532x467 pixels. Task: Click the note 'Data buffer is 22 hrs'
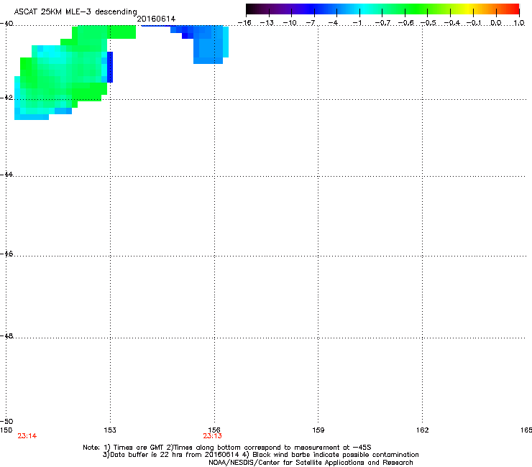coord(143,455)
